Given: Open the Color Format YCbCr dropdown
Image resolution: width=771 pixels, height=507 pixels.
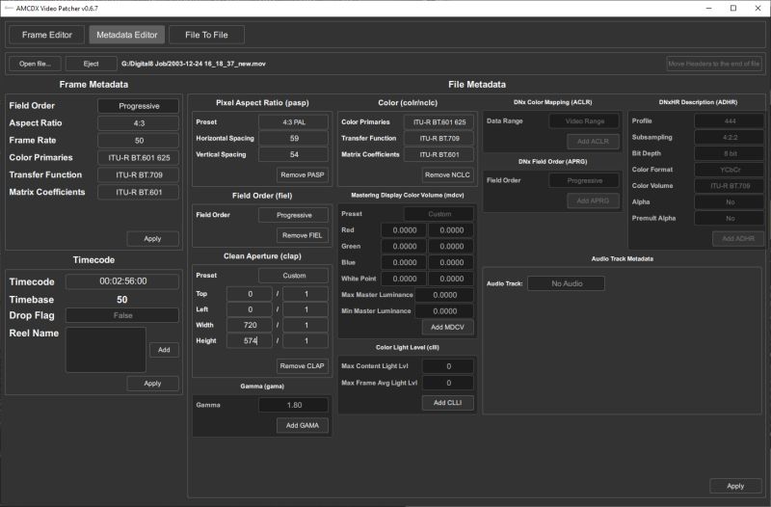Looking at the screenshot, I should (730, 170).
